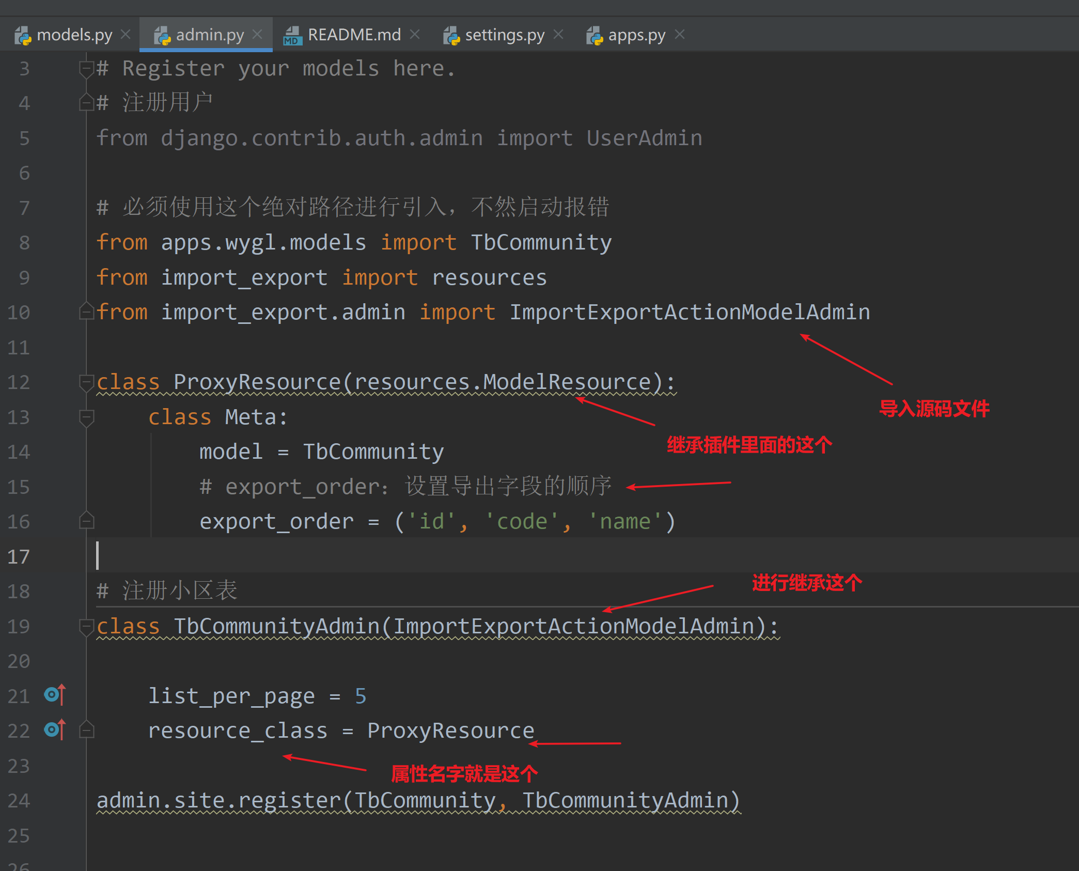Click the 'code' string on line 16
This screenshot has width=1079, height=871.
click(522, 522)
